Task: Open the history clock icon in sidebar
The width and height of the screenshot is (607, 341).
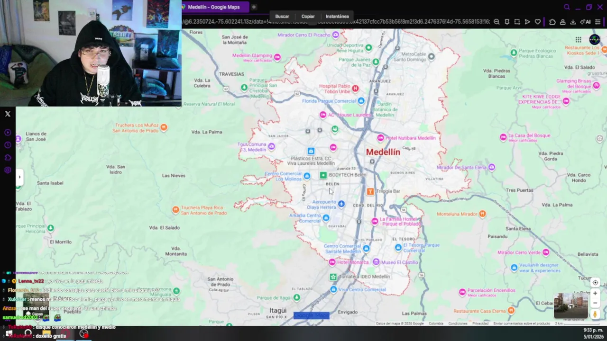Action: point(8,145)
